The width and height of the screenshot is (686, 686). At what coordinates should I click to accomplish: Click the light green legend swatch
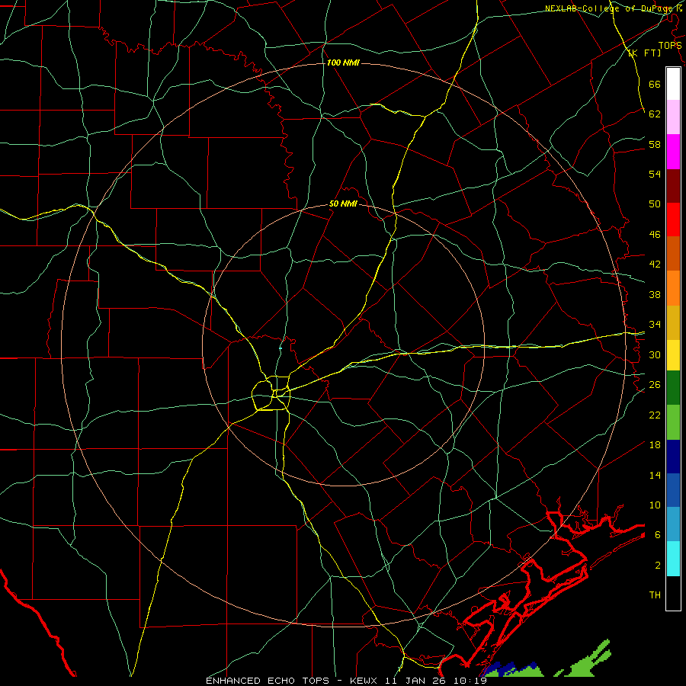click(x=673, y=422)
